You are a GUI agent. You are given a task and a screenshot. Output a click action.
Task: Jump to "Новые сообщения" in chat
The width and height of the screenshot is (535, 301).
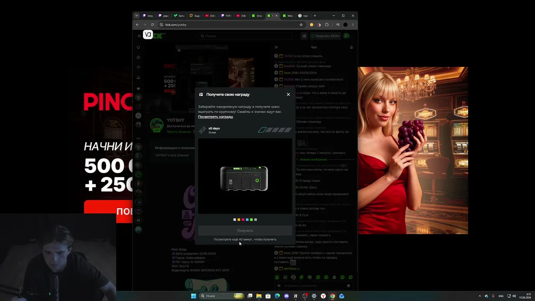click(x=313, y=159)
